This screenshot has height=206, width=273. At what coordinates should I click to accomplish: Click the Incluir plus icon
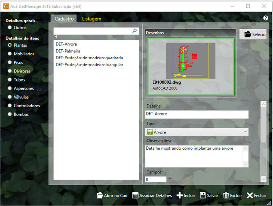(179, 195)
